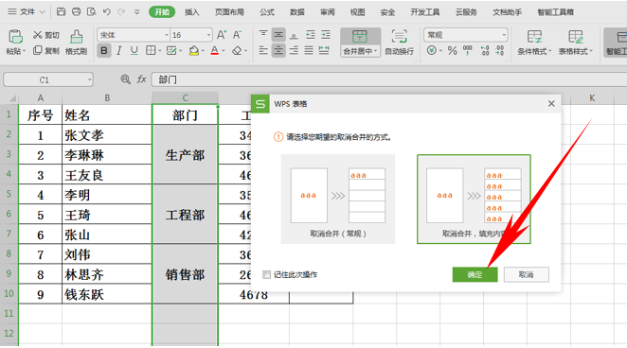Toggle the Italic formatting button
Image resolution: width=627 pixels, height=348 pixels.
pos(119,51)
